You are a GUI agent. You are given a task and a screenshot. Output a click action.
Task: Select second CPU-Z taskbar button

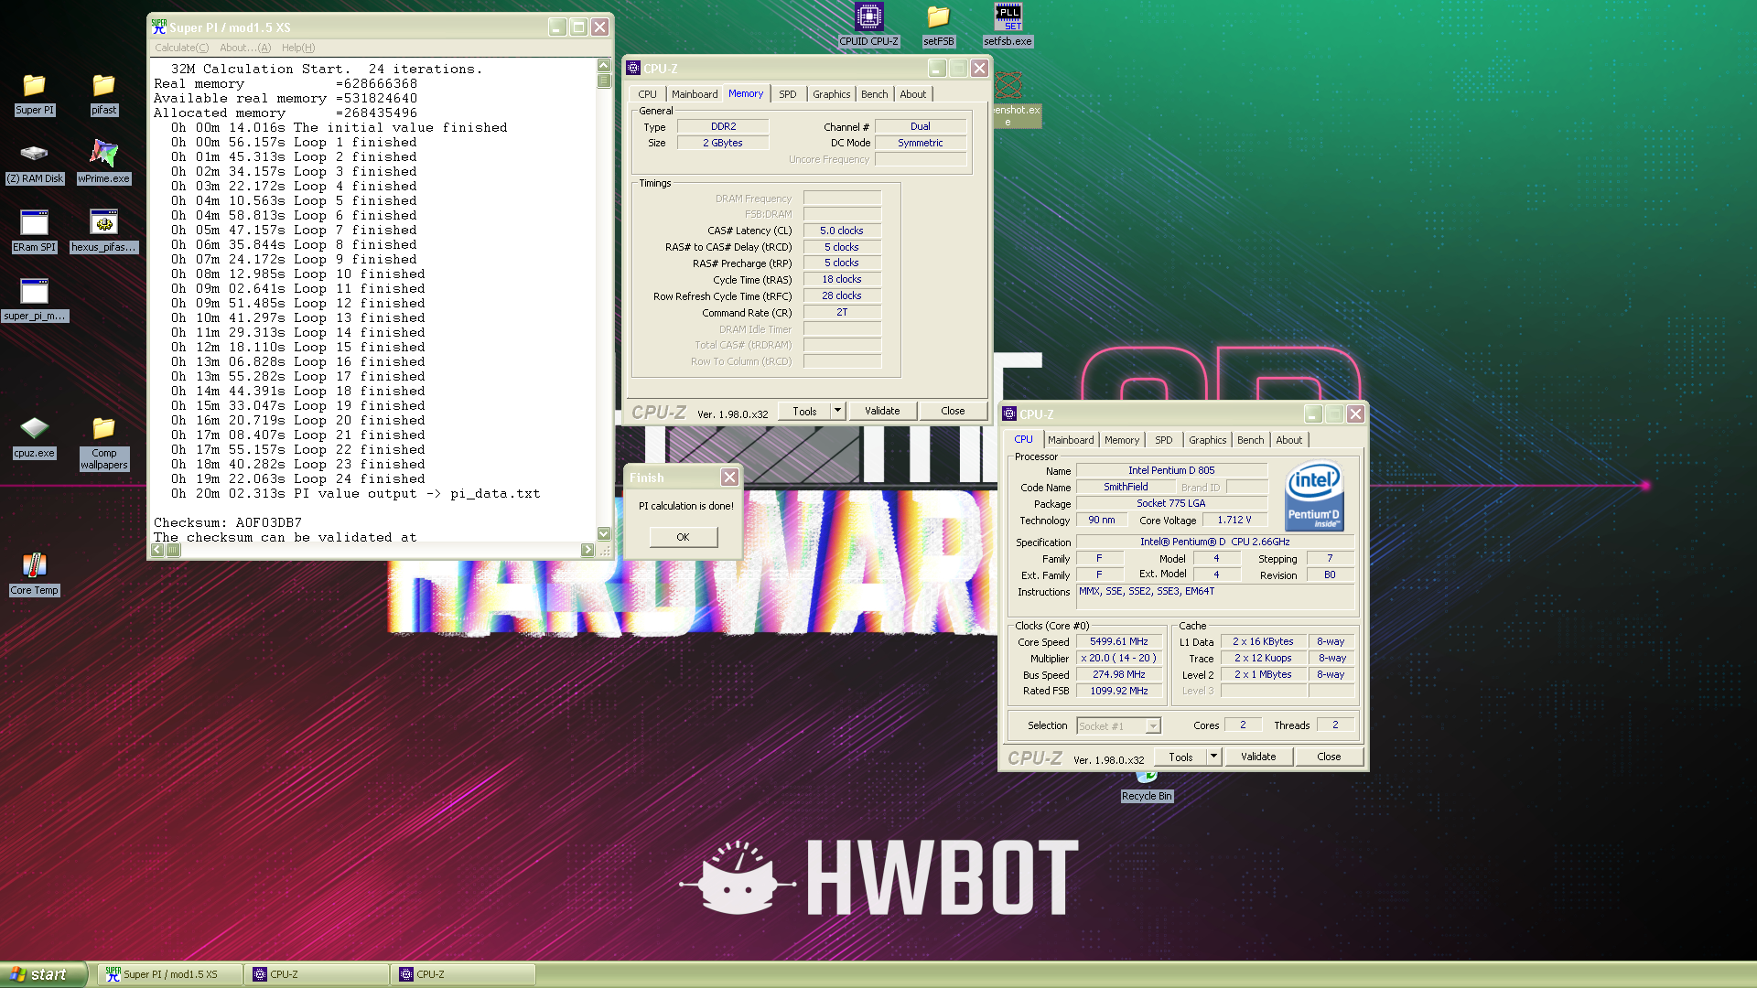[463, 974]
